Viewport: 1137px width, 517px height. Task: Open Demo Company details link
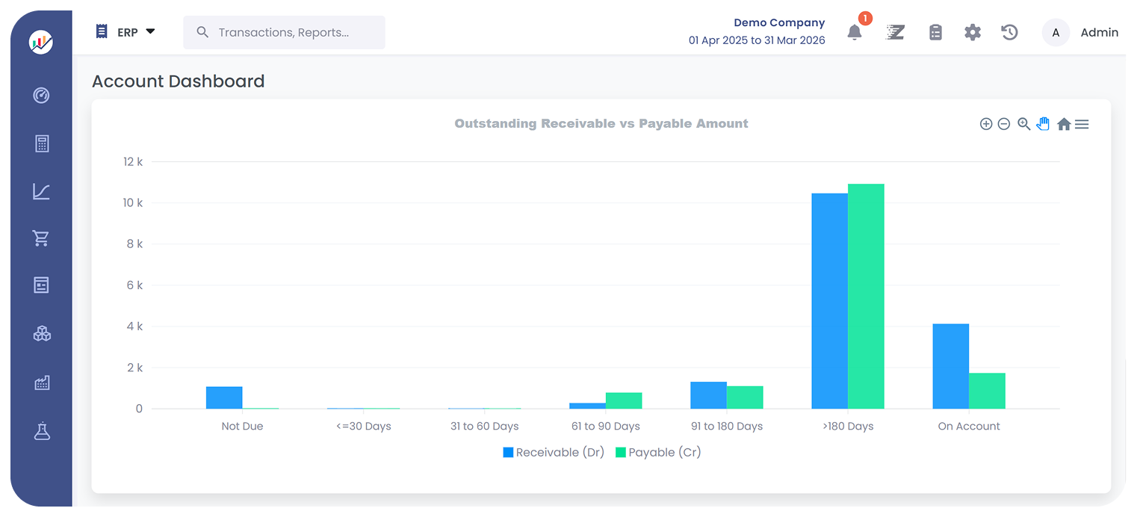pyautogui.click(x=779, y=22)
